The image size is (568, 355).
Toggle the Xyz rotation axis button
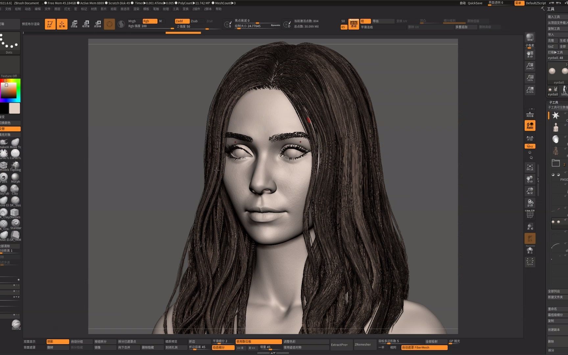coord(530,146)
